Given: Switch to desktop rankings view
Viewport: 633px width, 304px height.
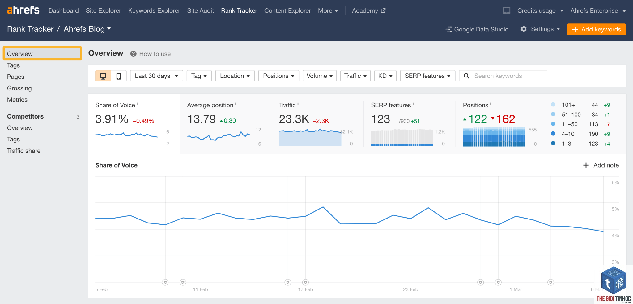Looking at the screenshot, I should tap(103, 76).
